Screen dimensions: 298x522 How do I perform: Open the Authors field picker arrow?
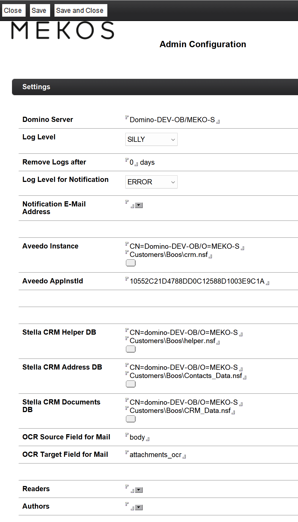tap(139, 508)
